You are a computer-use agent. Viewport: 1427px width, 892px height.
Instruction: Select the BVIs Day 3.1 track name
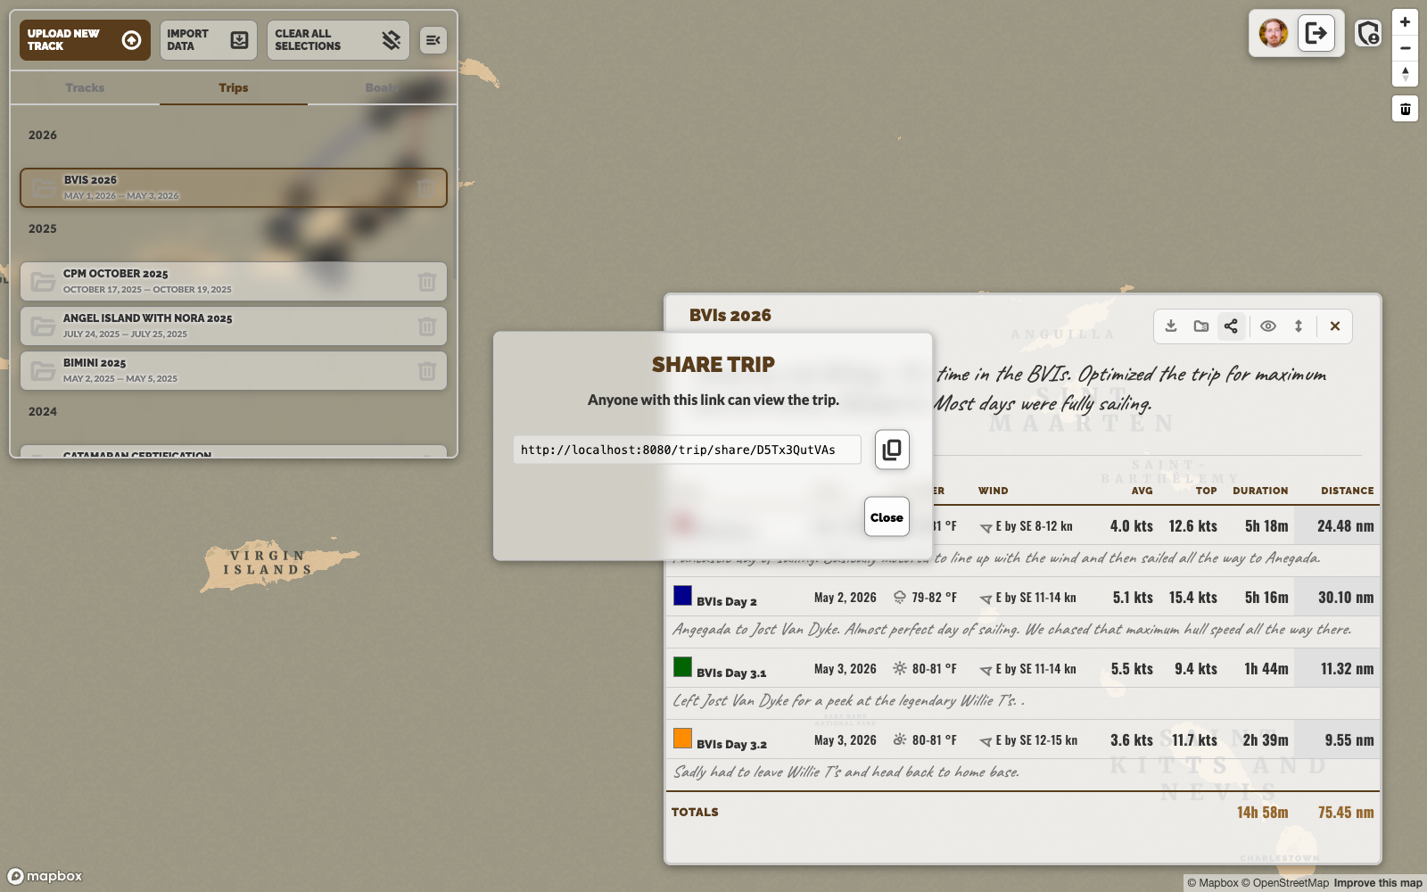(x=731, y=673)
